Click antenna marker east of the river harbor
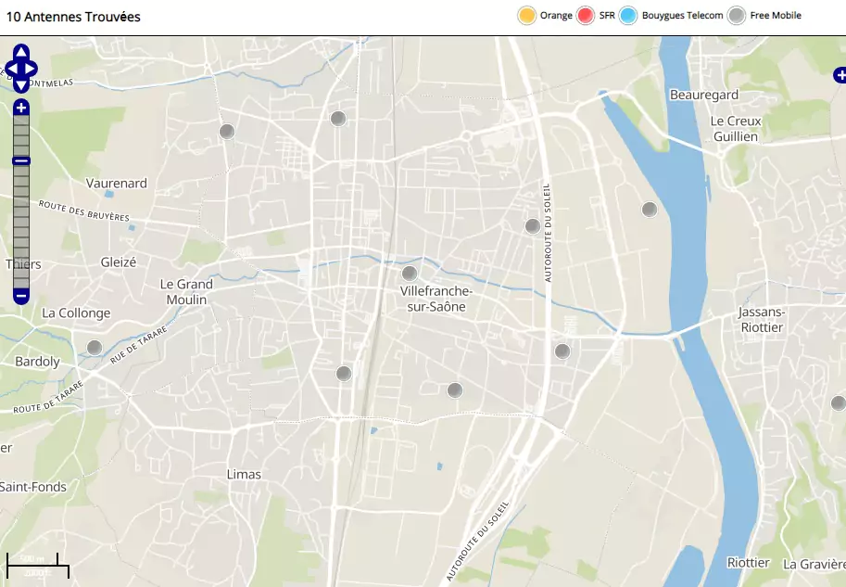This screenshot has height=587, width=846. tap(650, 210)
